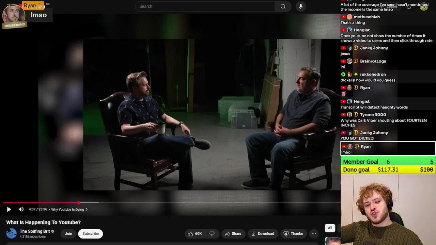Viewport: 436px width, 245px height.
Task: Click the Dono goal $117.31 bar
Action: (388, 169)
